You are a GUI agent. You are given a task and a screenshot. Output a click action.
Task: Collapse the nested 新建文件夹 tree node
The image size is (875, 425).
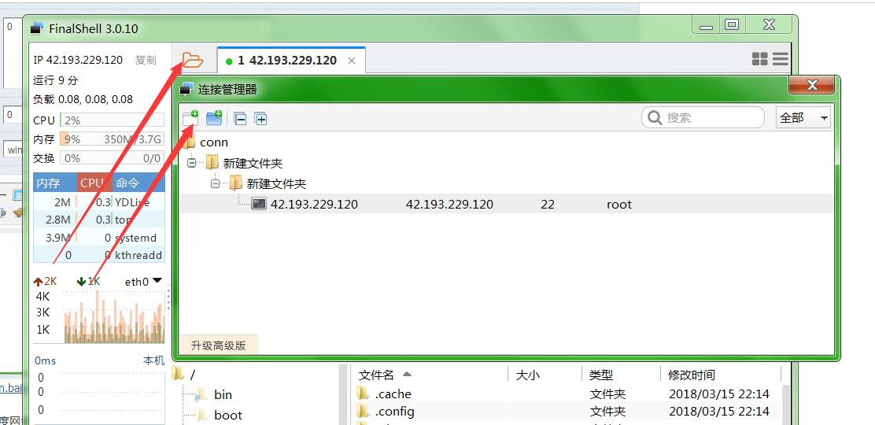pyautogui.click(x=215, y=183)
